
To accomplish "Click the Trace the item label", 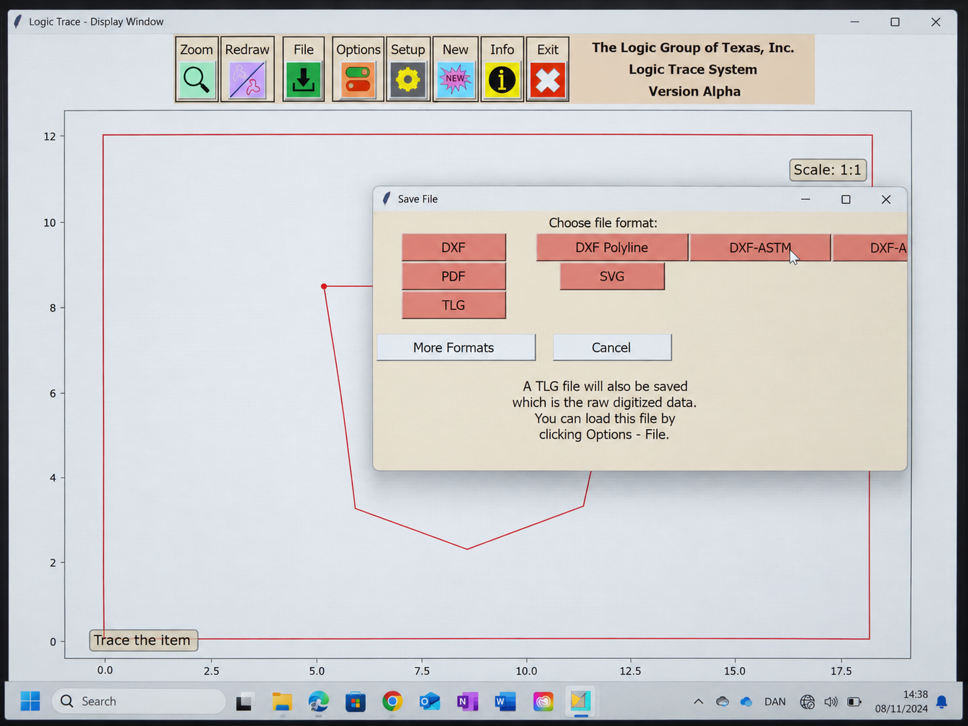I will (143, 640).
